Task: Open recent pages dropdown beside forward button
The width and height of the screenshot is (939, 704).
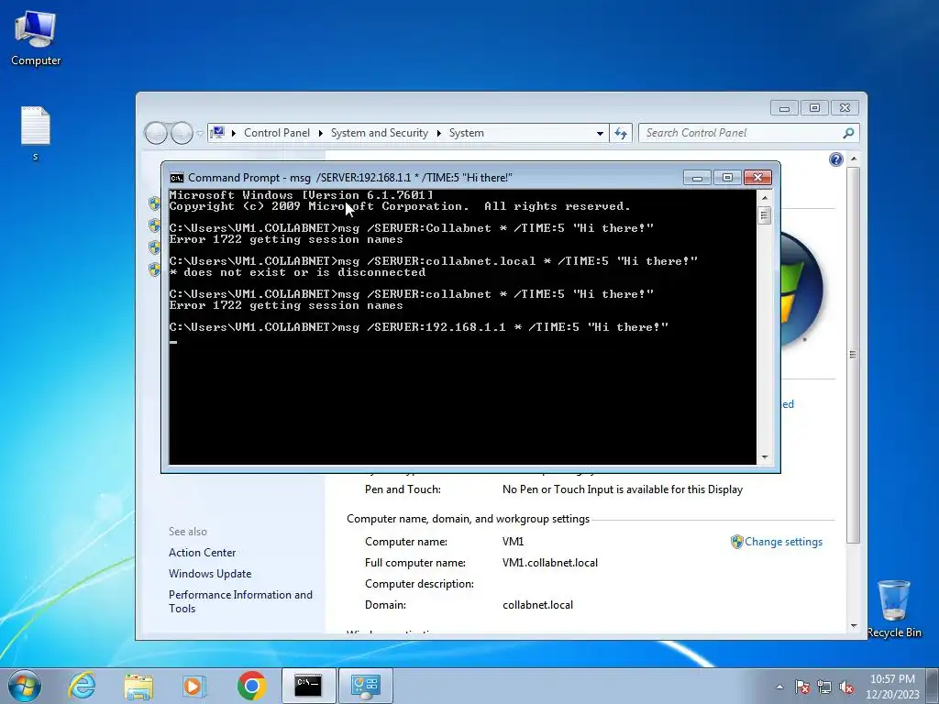Action: click(200, 134)
